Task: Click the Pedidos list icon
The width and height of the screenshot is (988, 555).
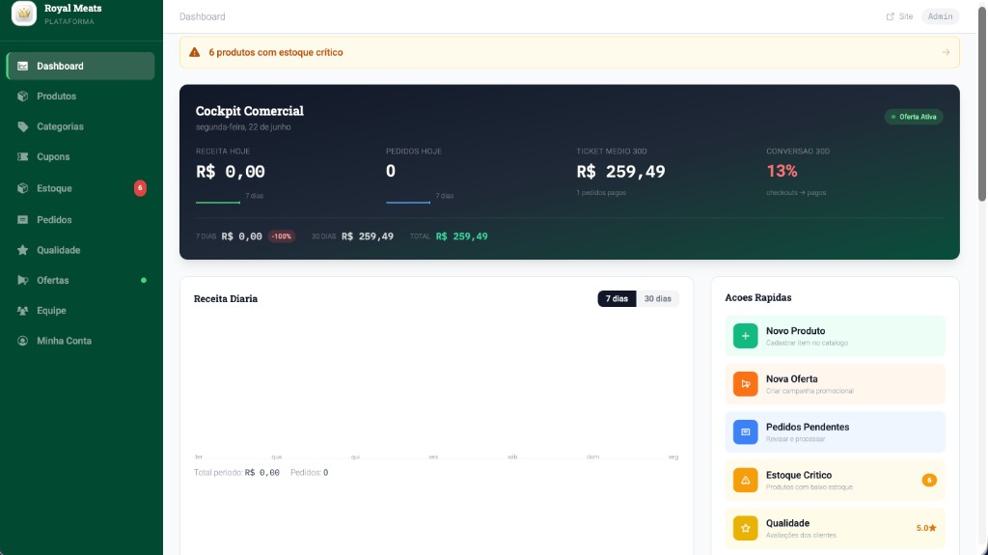Action: point(23,219)
